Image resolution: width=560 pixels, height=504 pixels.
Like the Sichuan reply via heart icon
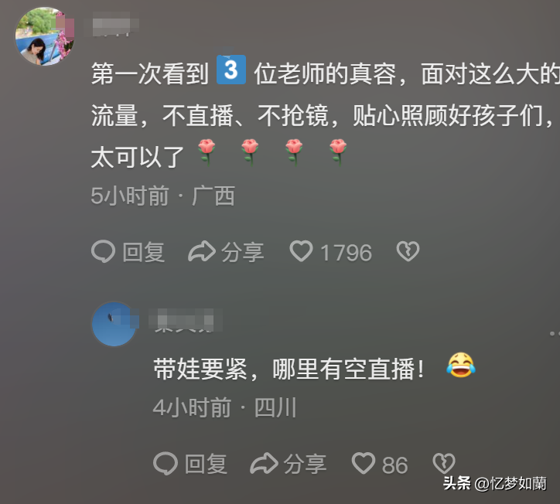(x=364, y=463)
